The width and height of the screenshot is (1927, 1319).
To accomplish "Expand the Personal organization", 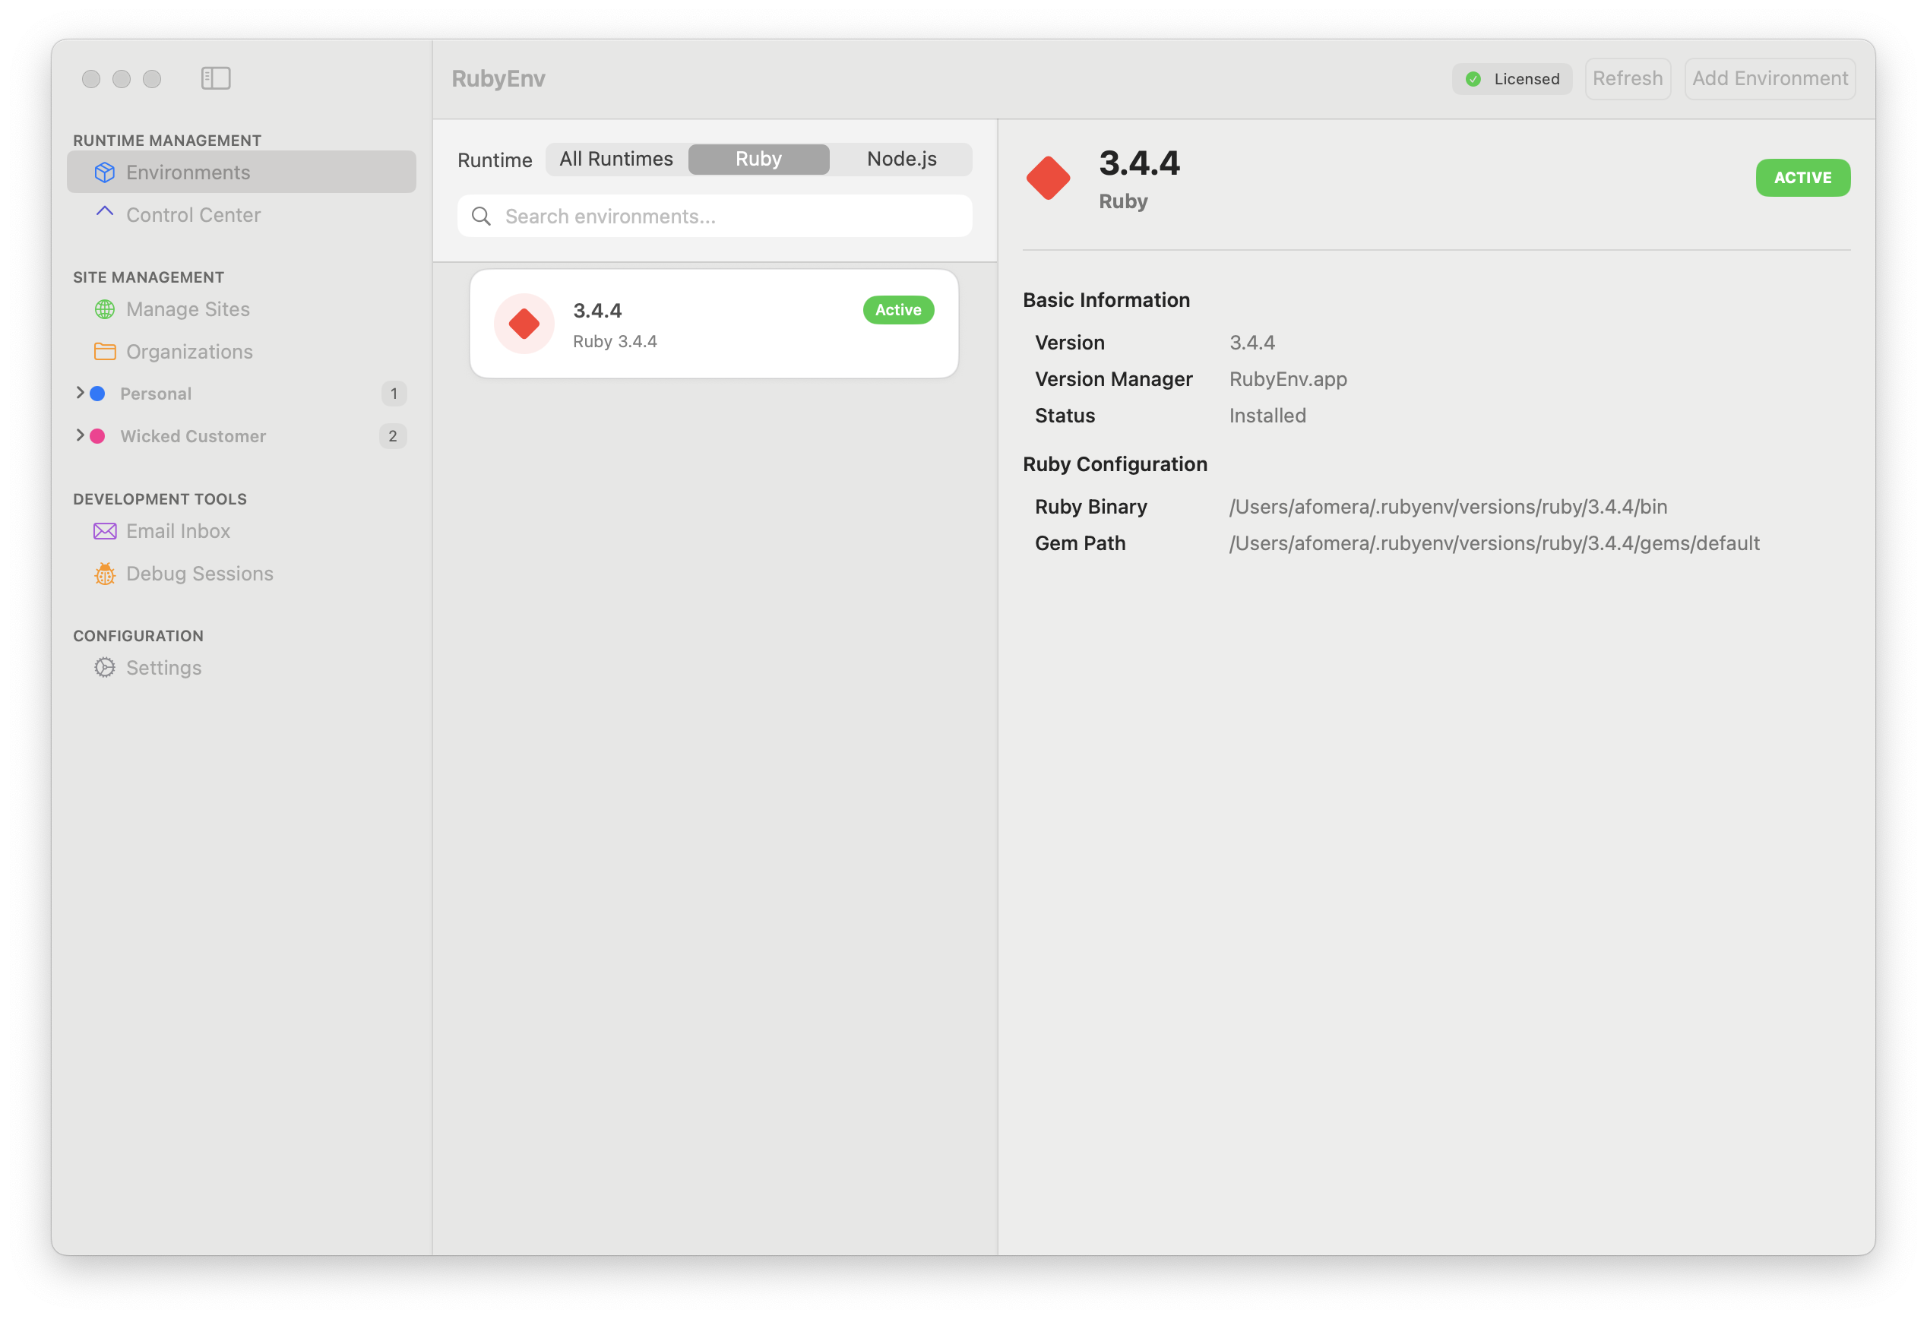I will [81, 393].
